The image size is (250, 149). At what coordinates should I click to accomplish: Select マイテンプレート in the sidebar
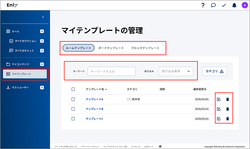pyautogui.click(x=25, y=74)
